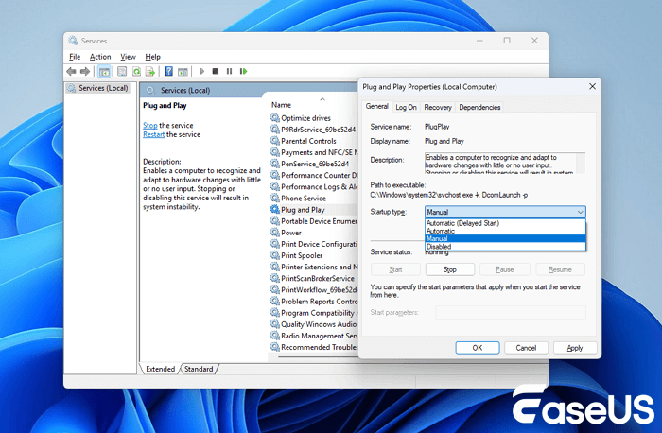Choose Manual in the dropdown list

[x=505, y=238]
